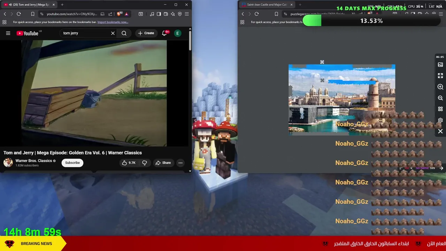Reload the YouTube page
Image resolution: width=446 pixels, height=251 pixels.
click(x=19, y=14)
